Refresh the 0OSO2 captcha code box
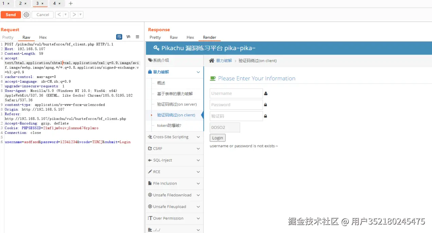 tap(225, 128)
